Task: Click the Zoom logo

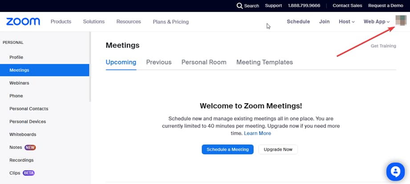Action: pyautogui.click(x=23, y=21)
